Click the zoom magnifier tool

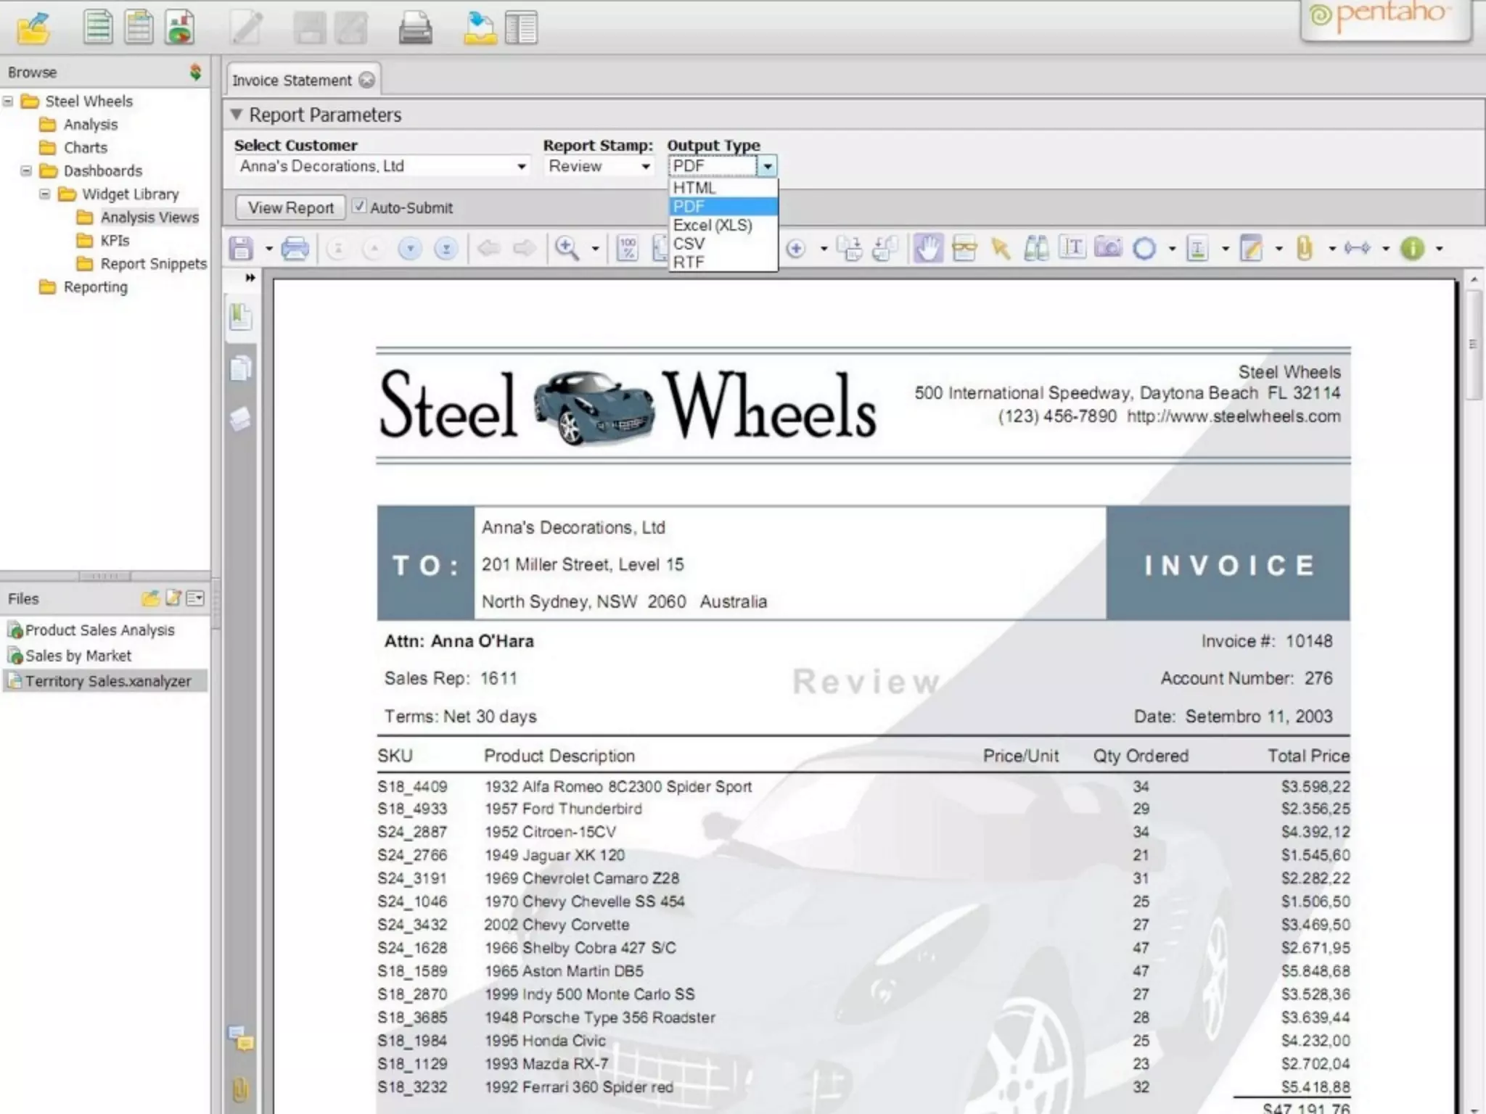click(x=567, y=249)
